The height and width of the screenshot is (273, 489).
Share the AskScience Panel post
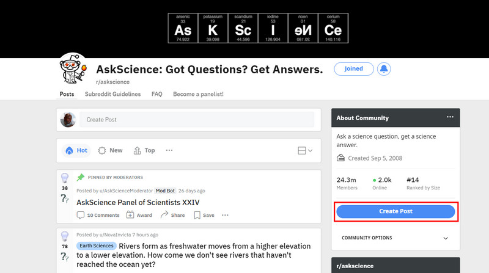172,215
